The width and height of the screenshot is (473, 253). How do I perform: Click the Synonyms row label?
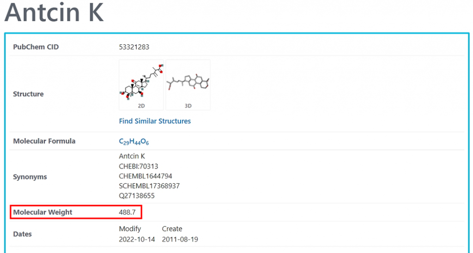click(x=30, y=177)
